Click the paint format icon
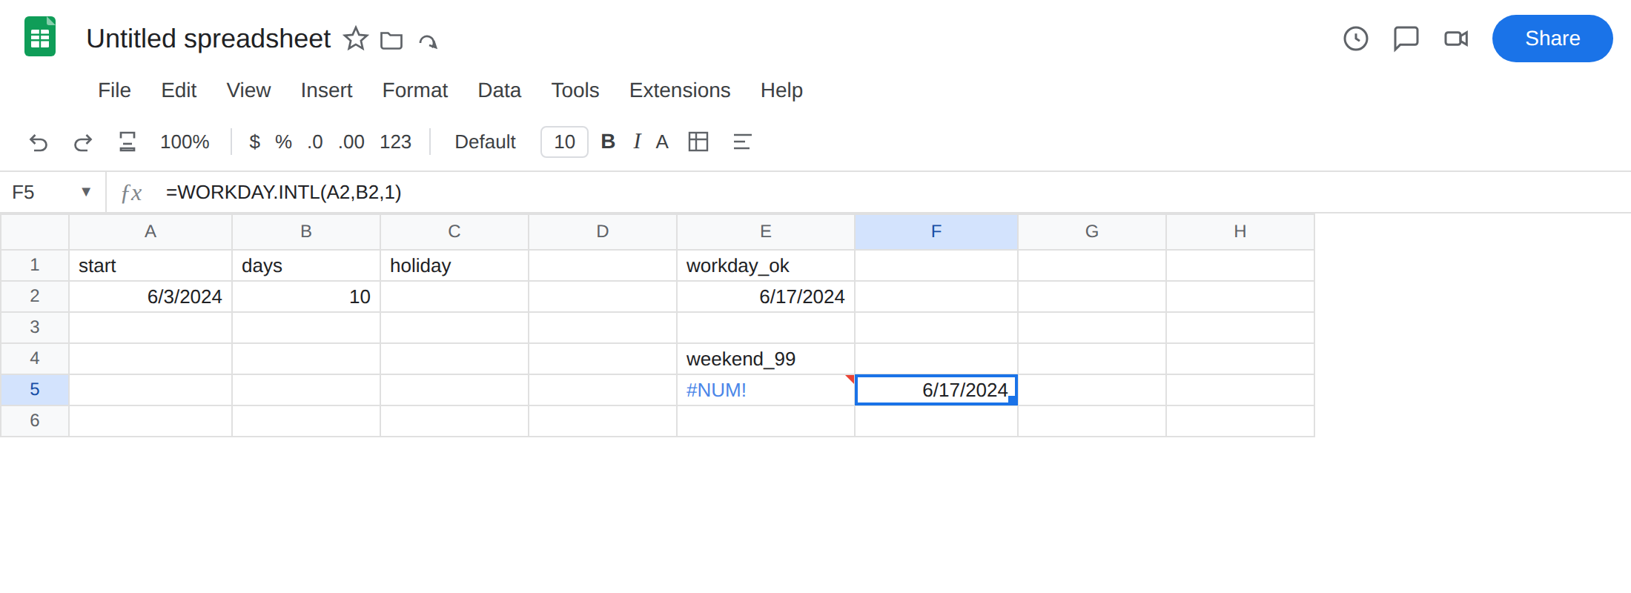The image size is (1631, 593). [x=128, y=142]
